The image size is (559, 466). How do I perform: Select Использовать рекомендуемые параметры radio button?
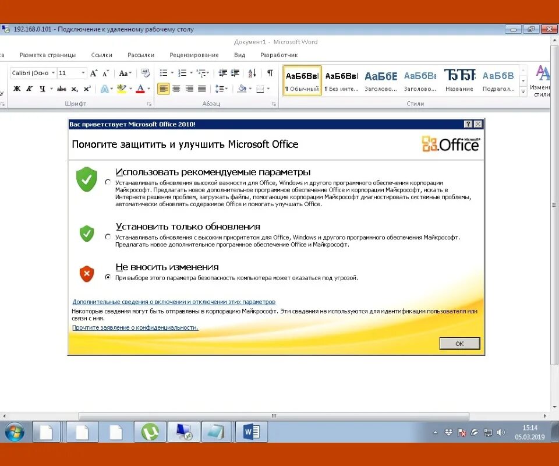coord(108,182)
